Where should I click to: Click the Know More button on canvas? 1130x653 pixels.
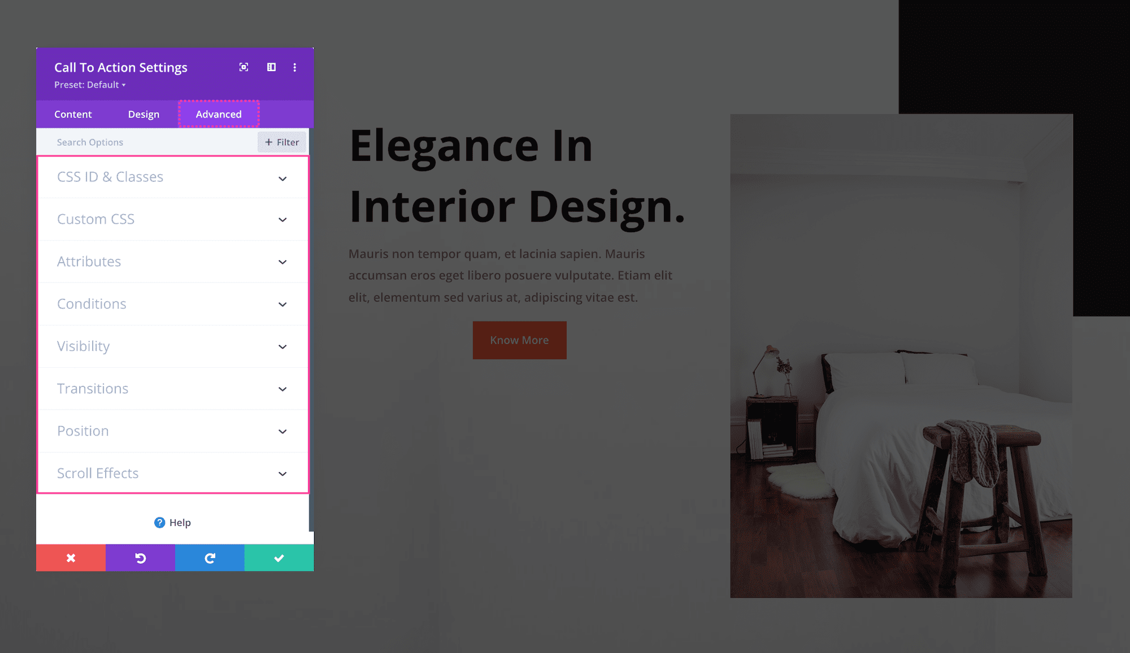coord(520,339)
